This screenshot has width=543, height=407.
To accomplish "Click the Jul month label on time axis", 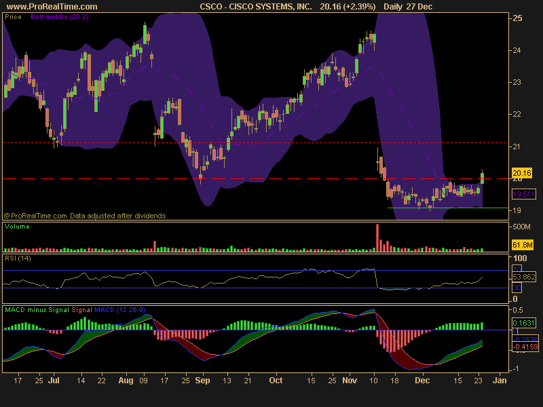I will coord(54,381).
